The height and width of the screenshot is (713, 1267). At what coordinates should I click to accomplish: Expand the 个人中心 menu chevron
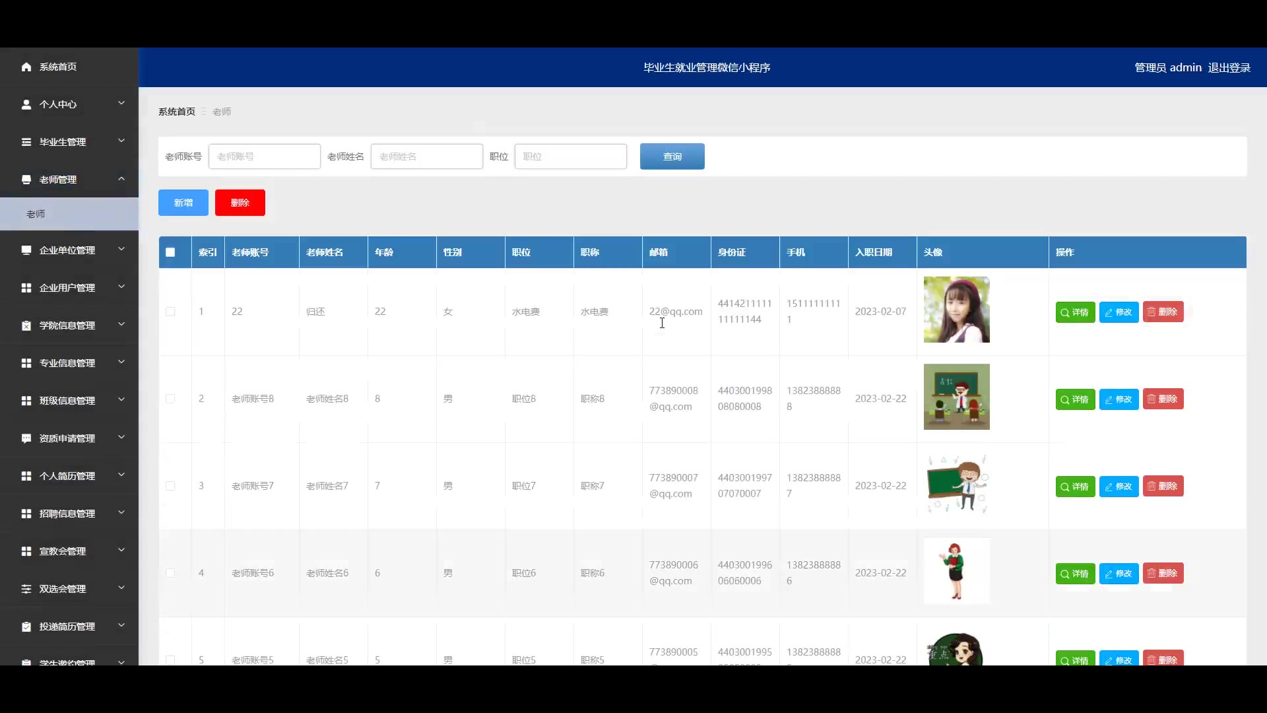coord(121,103)
